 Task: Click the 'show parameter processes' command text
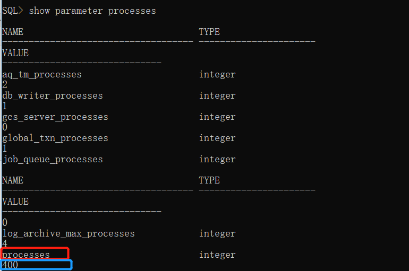pos(92,11)
